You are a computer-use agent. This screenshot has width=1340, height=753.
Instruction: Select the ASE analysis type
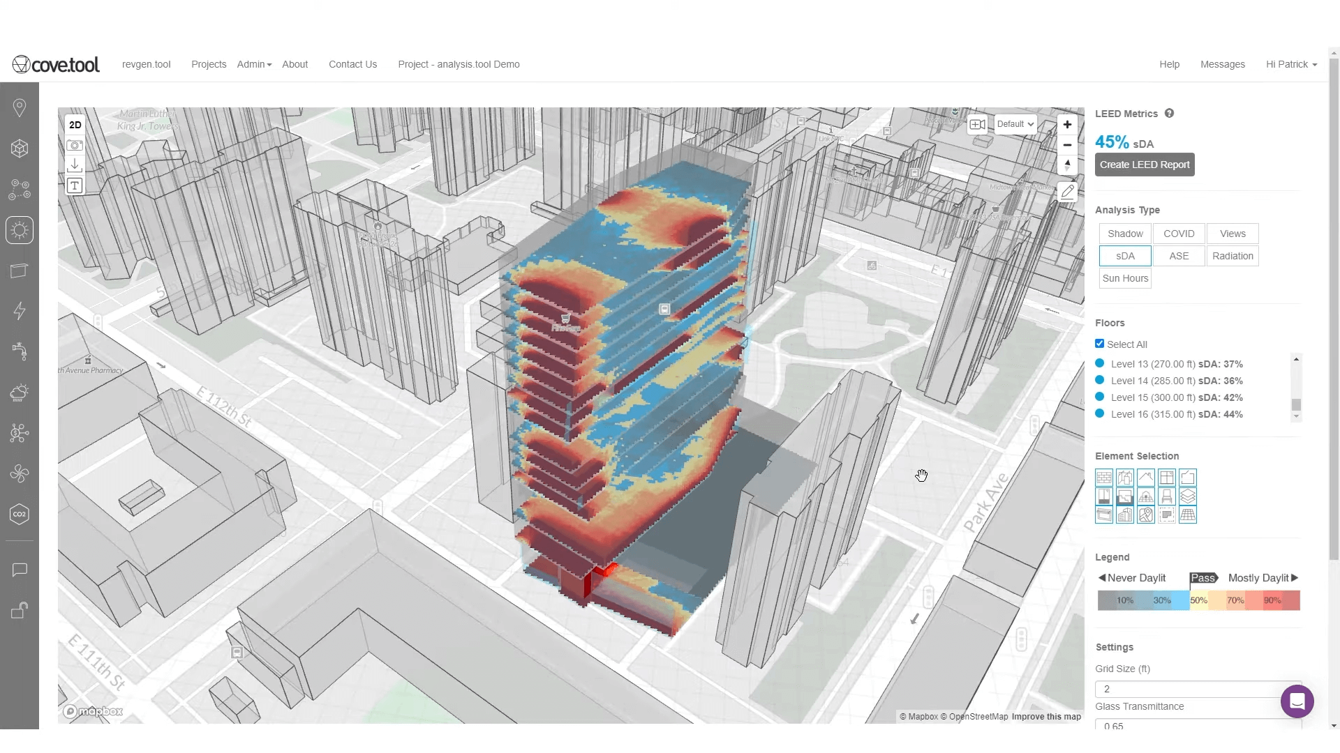point(1179,256)
